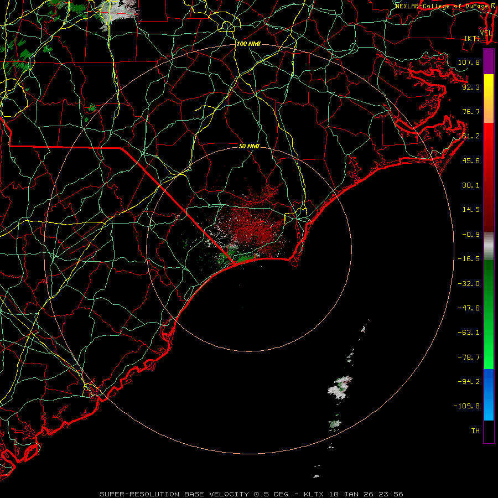Pick the blue segment of the velocity color bar

click(489, 395)
